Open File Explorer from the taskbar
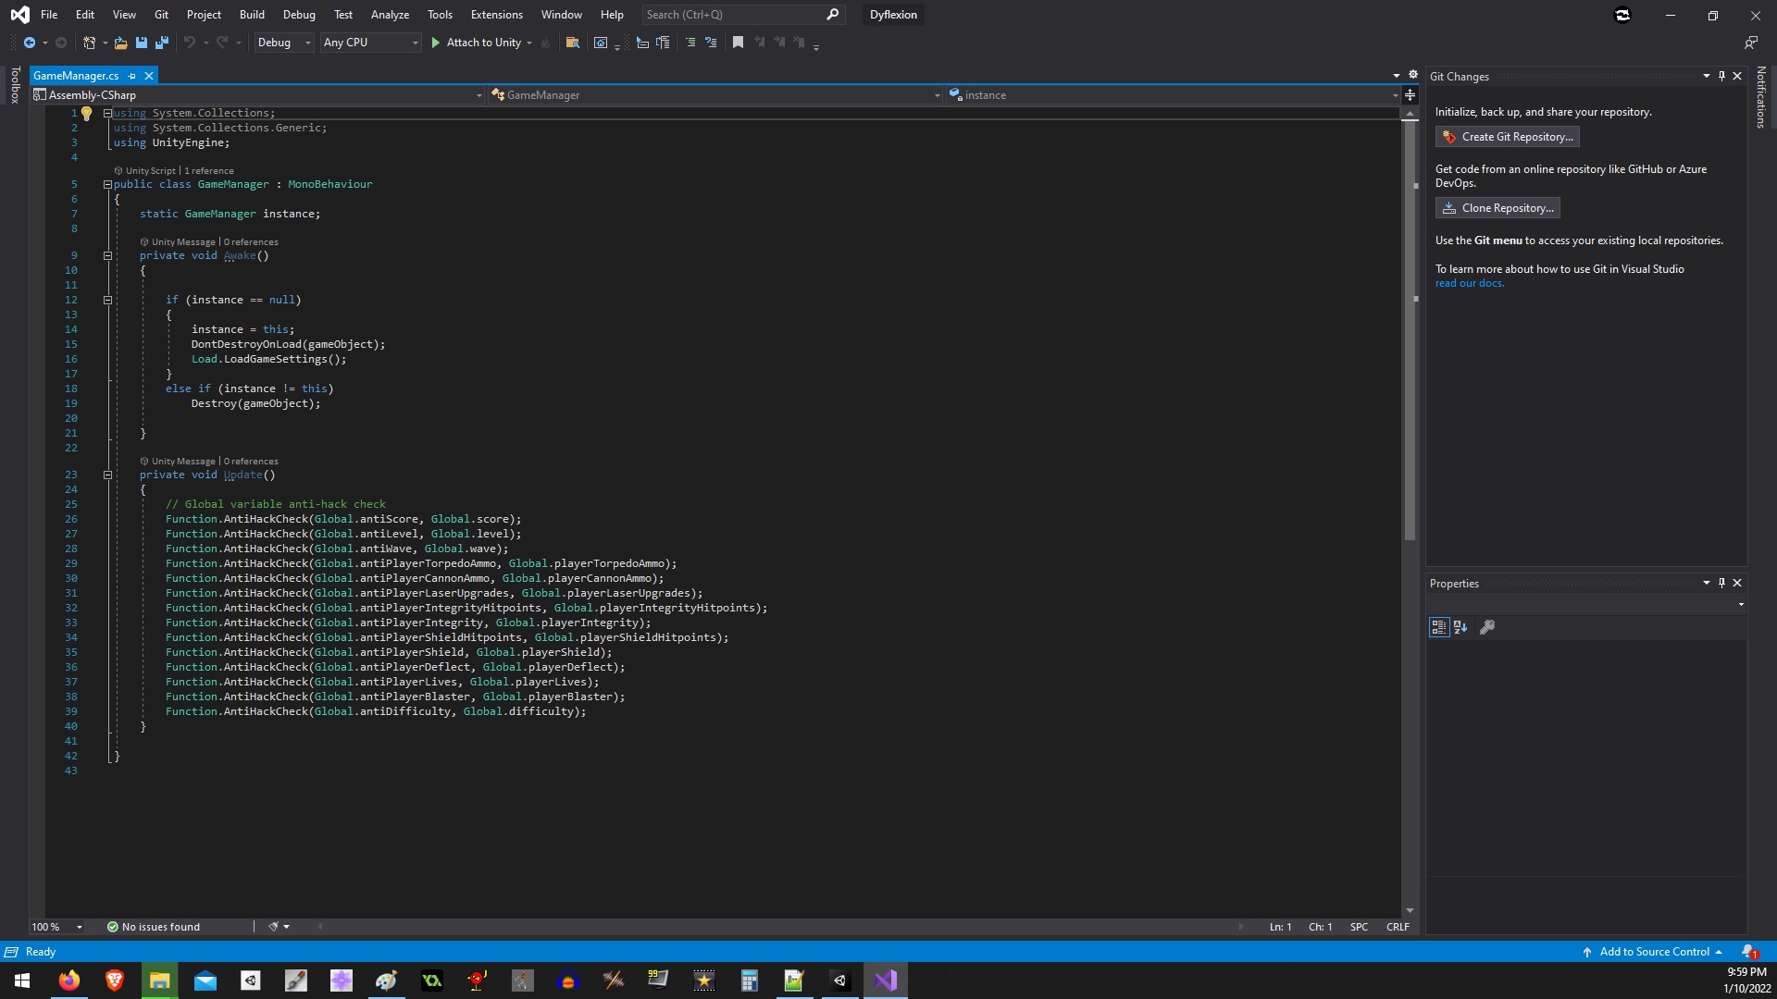Screen dimensions: 1777x999 point(160,980)
